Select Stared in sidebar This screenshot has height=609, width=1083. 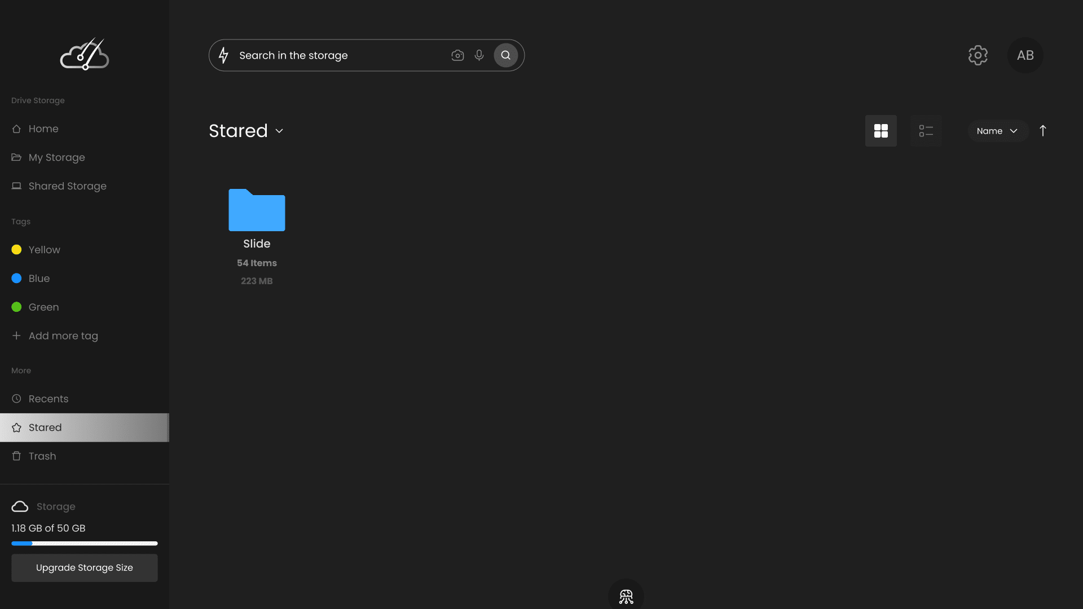point(85,427)
